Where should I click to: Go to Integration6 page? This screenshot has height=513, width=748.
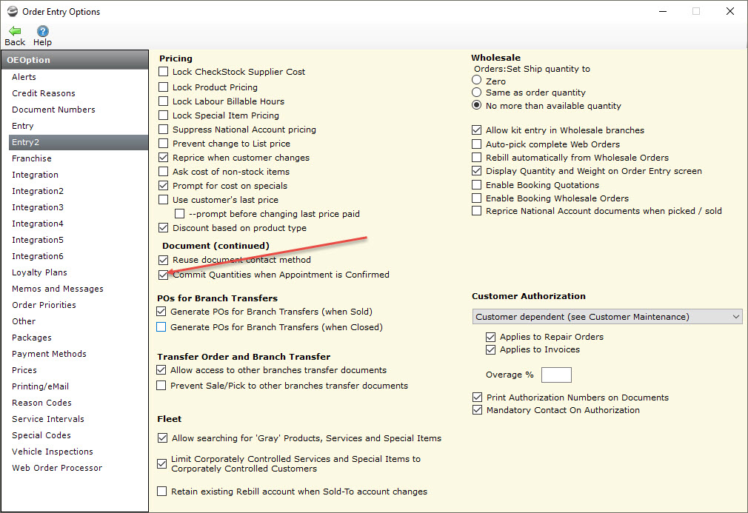[38, 256]
